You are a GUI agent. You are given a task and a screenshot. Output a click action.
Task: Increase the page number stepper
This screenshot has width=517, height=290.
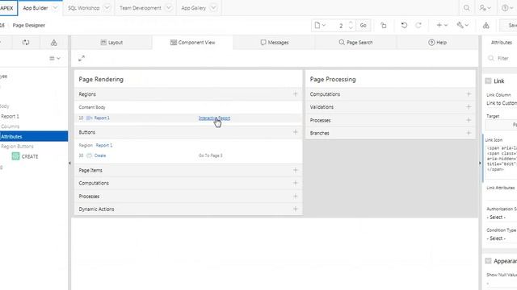(x=351, y=23)
